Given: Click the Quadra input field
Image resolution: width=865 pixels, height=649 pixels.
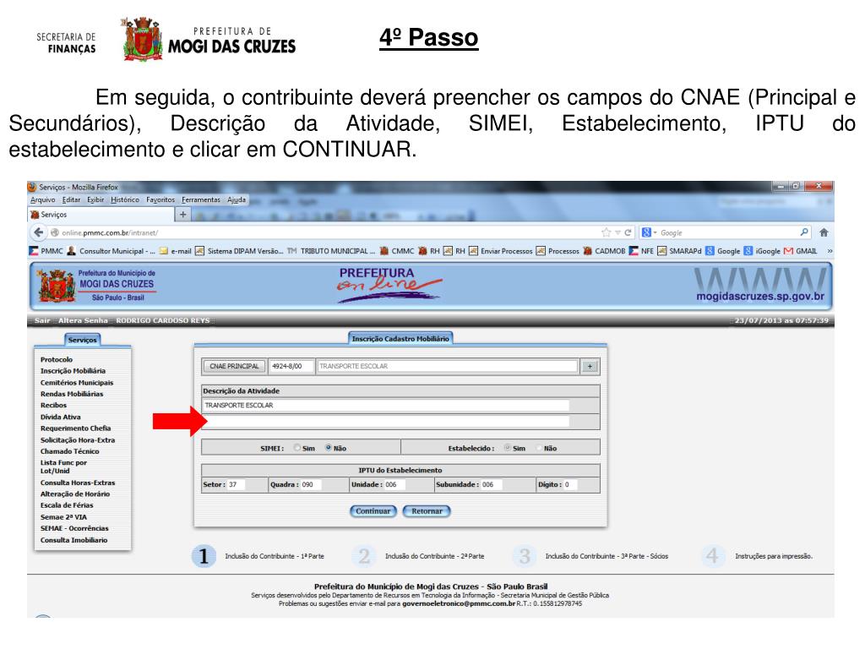Looking at the screenshot, I should coord(311,484).
